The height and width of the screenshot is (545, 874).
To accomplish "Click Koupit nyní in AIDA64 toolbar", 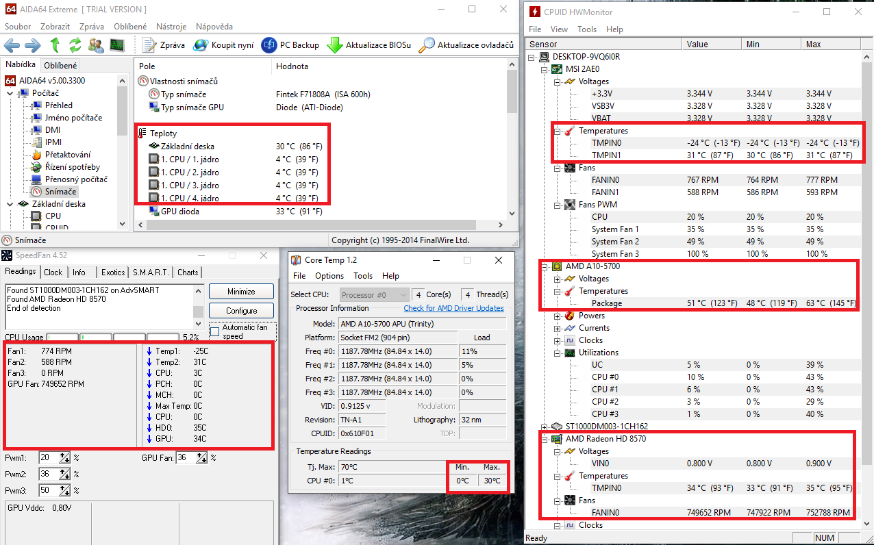I will pyautogui.click(x=223, y=45).
